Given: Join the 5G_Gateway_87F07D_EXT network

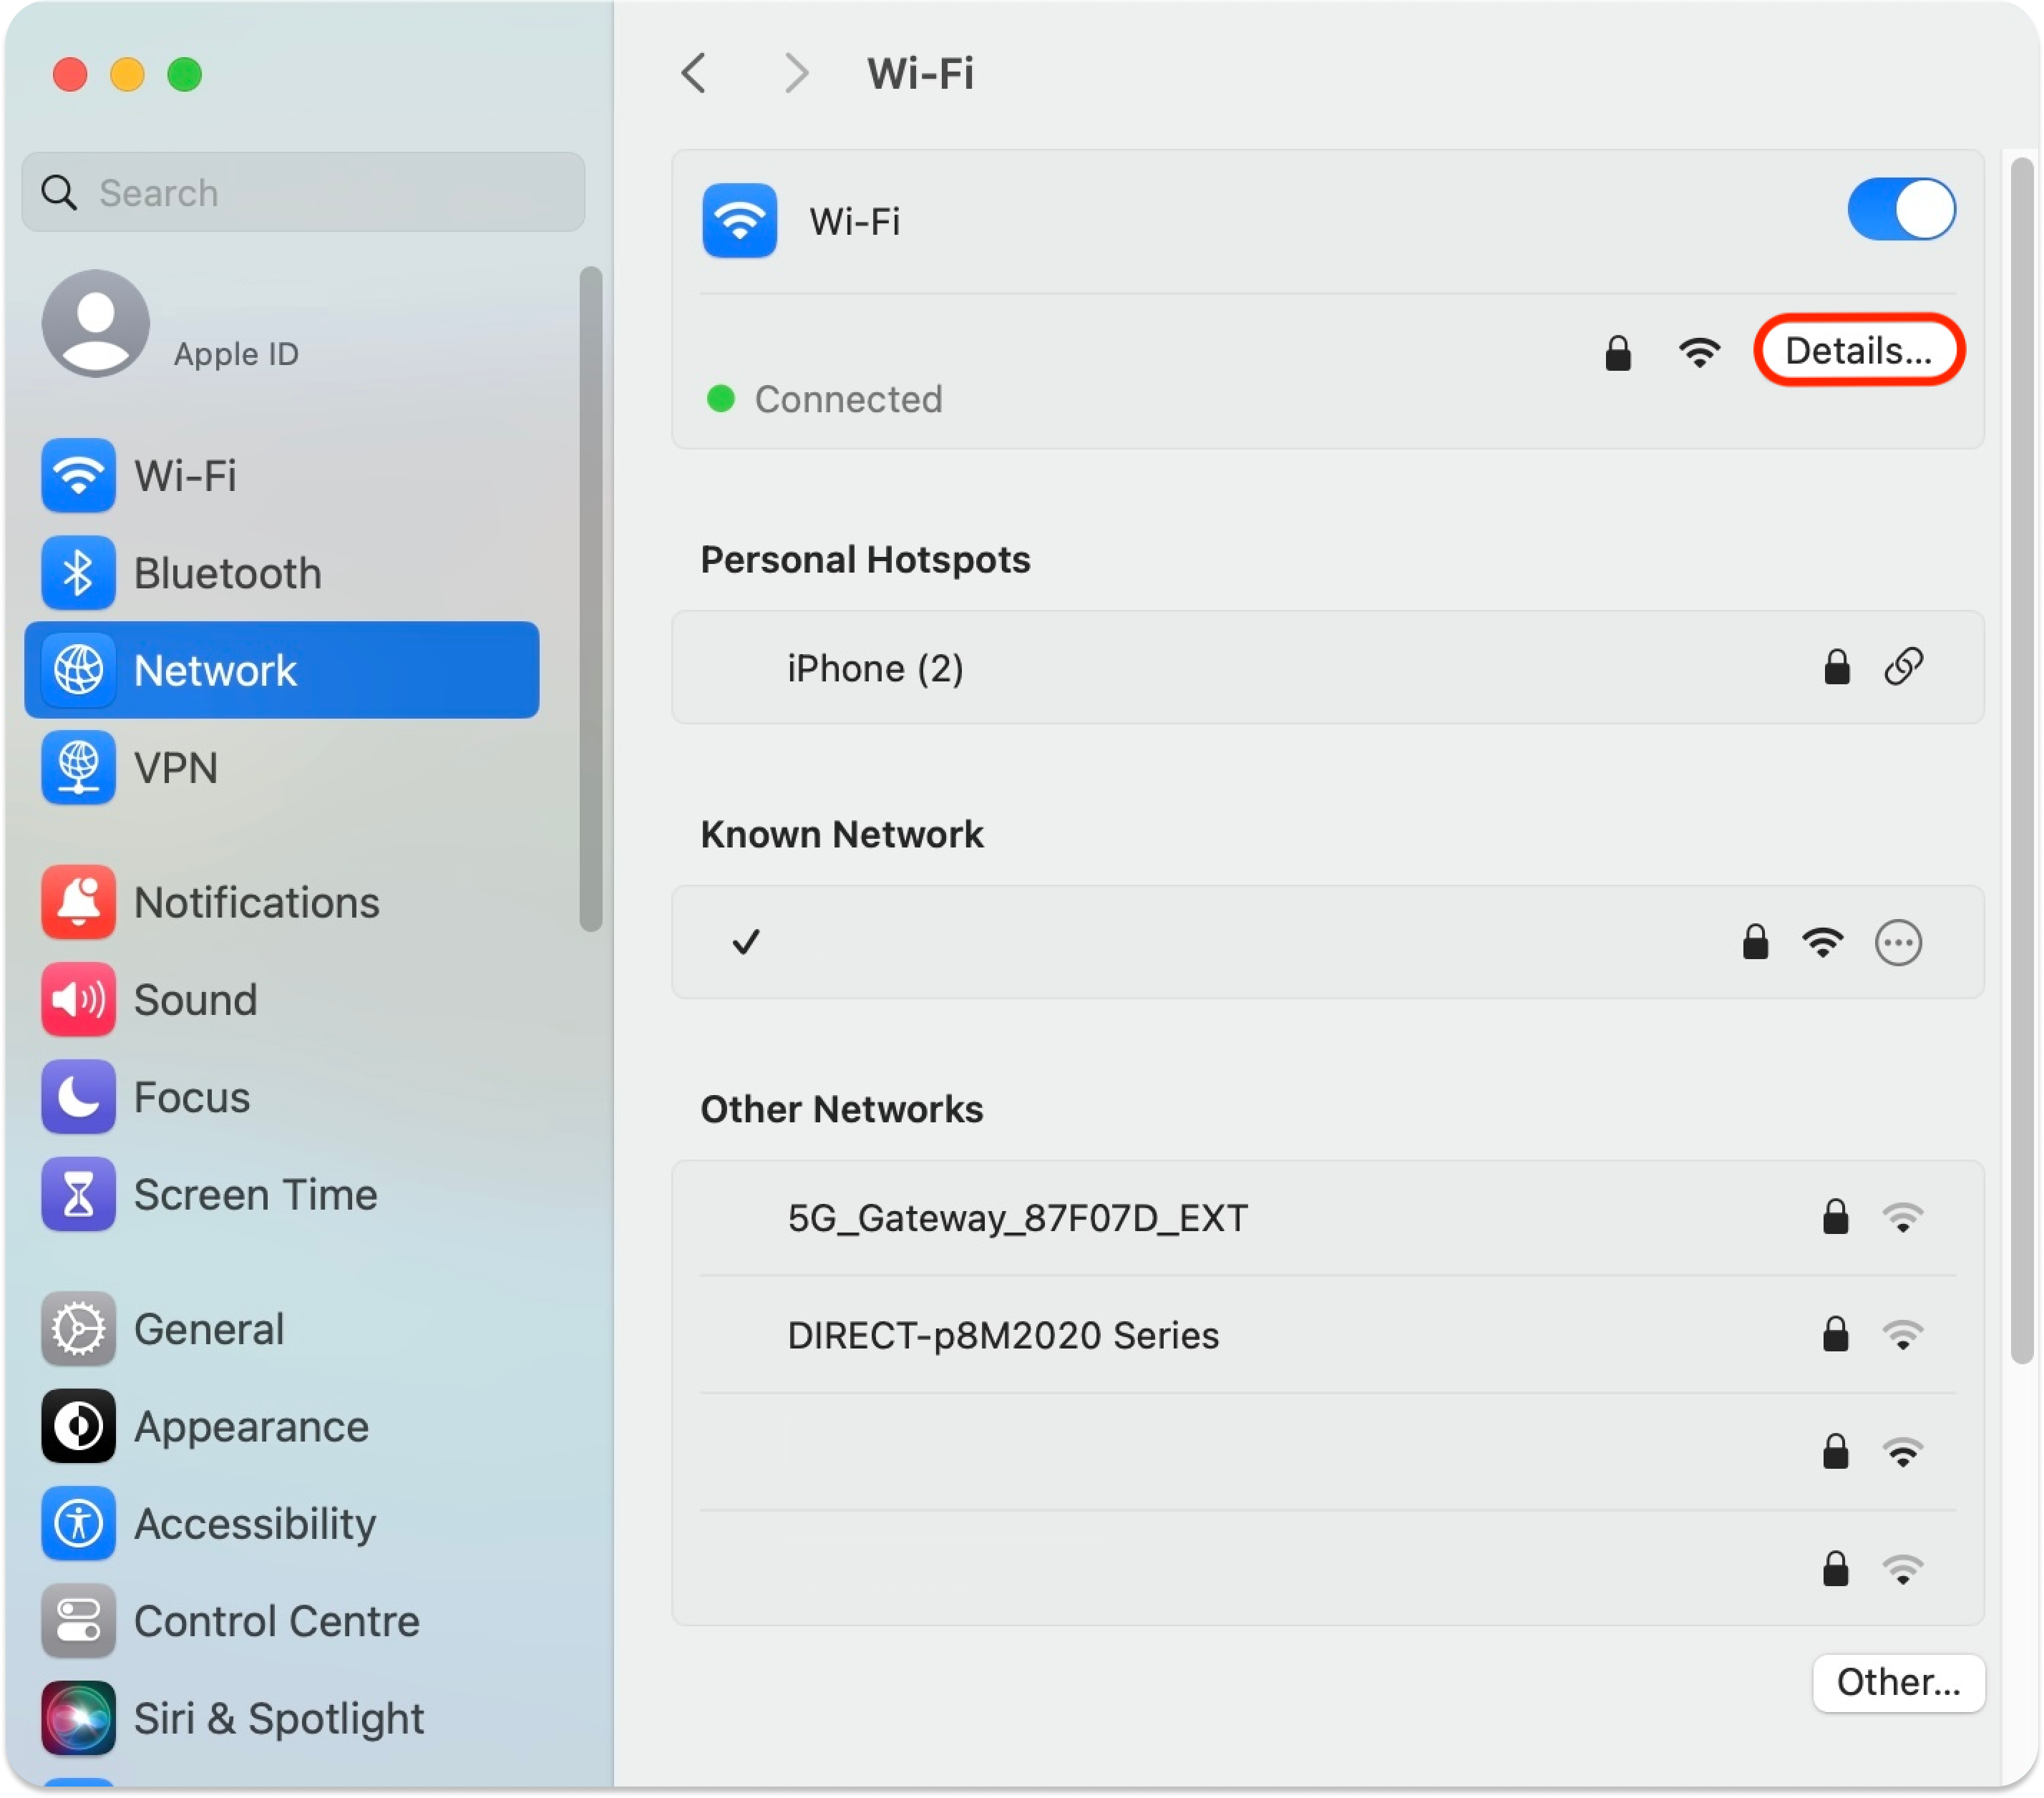Looking at the screenshot, I should 1017,1218.
